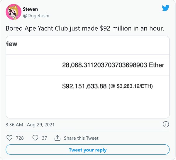Click the 3:36 AM Aug 29, 2021 timestamp

tap(30, 125)
